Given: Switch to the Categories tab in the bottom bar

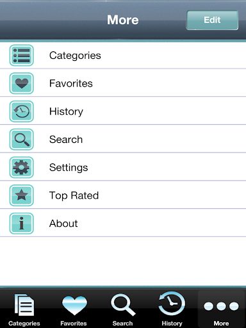Looking at the screenshot, I should (24, 309).
